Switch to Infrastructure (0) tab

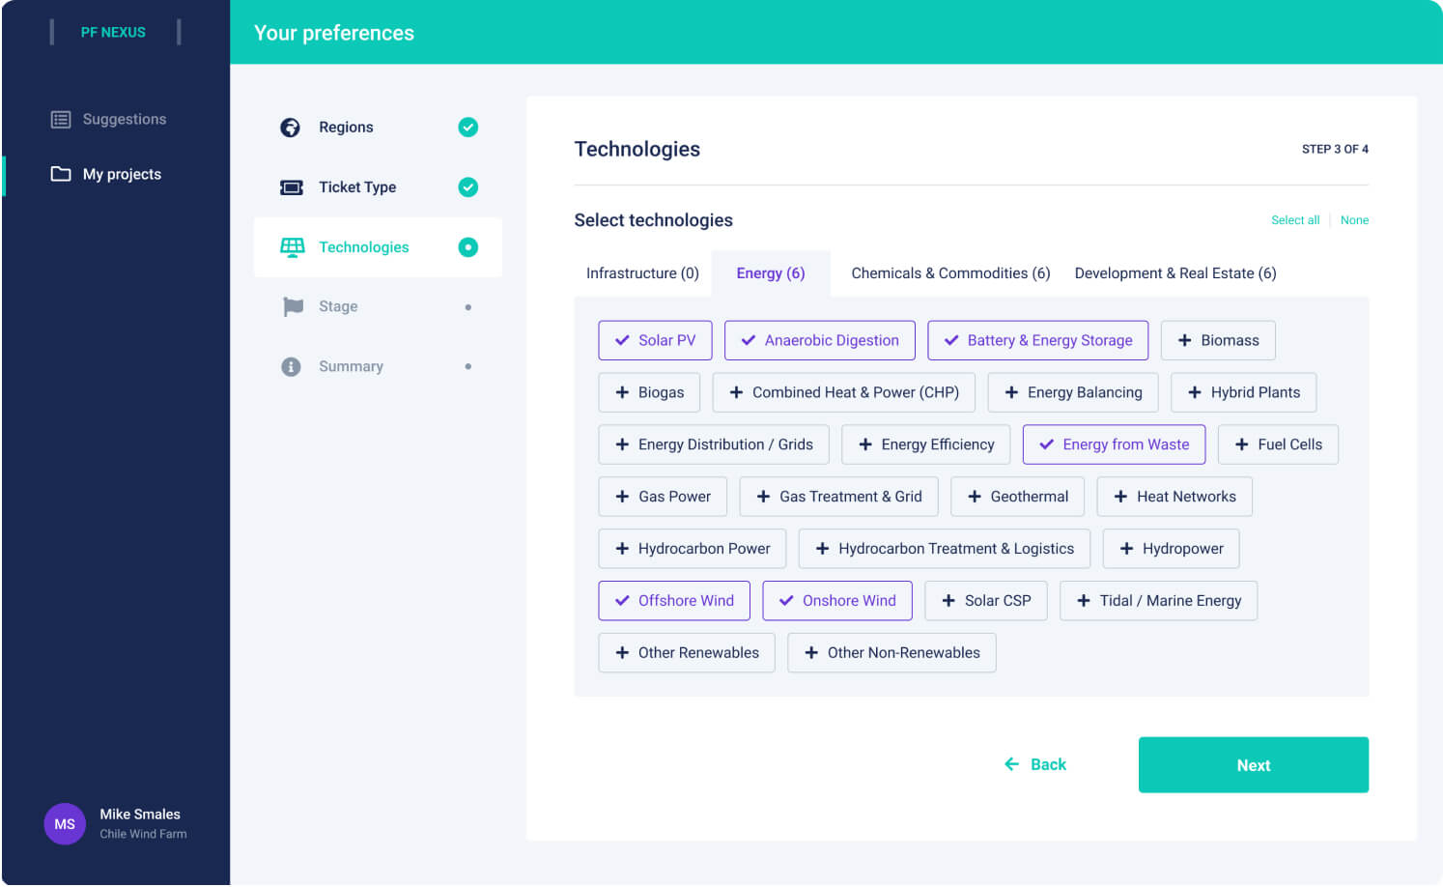(642, 273)
